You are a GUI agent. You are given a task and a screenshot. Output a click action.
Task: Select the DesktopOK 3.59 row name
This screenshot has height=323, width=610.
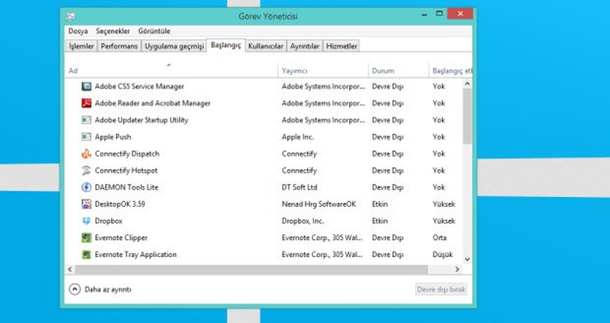tap(120, 204)
